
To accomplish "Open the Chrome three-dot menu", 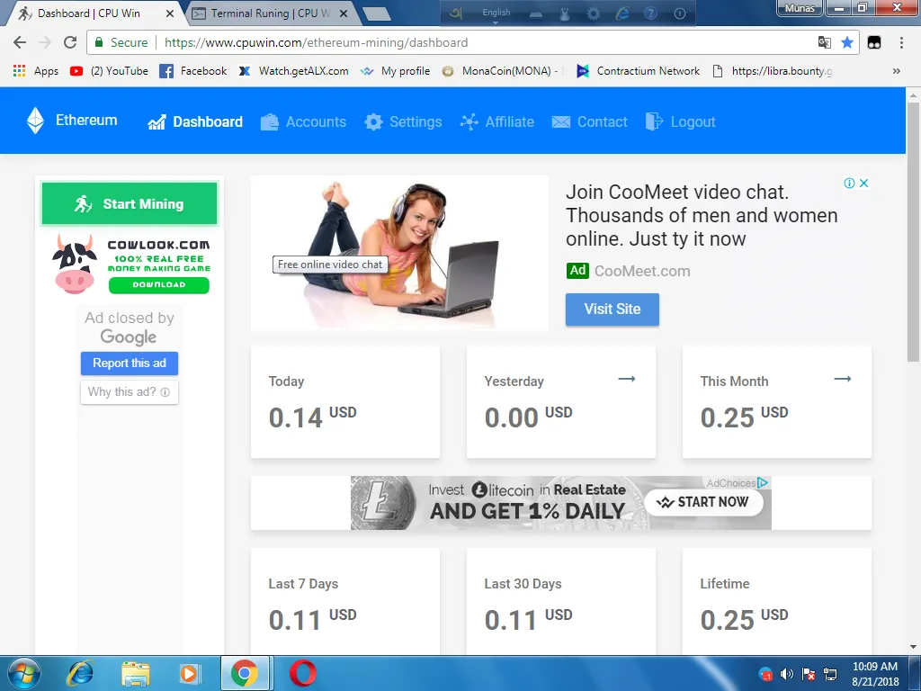I will (901, 42).
